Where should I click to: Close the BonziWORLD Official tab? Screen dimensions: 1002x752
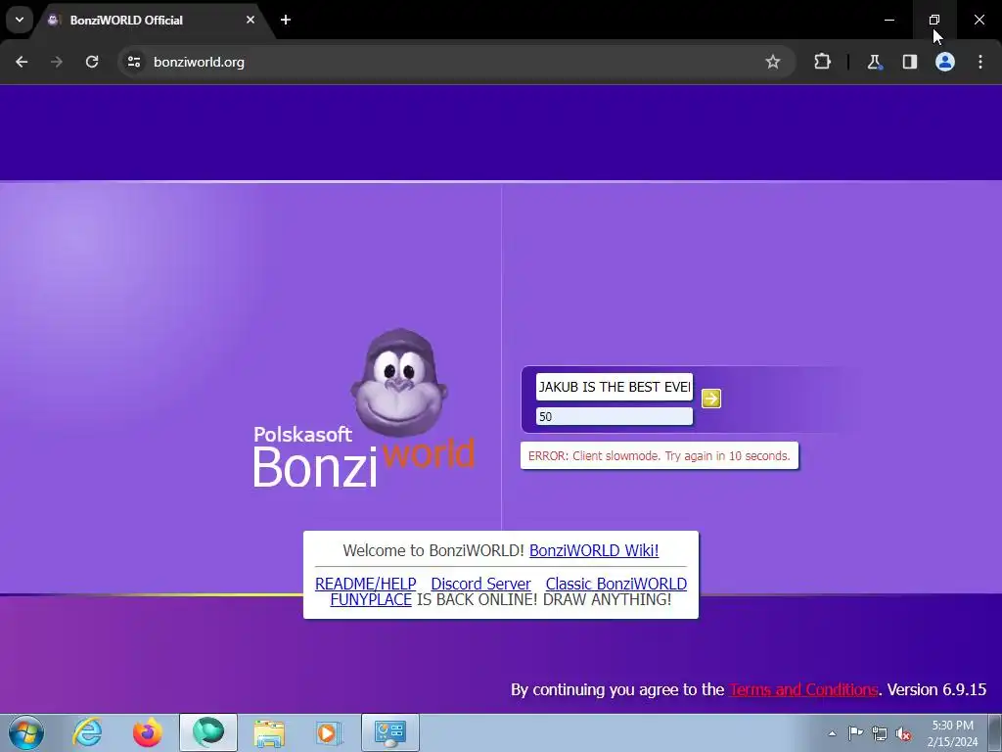pos(250,20)
